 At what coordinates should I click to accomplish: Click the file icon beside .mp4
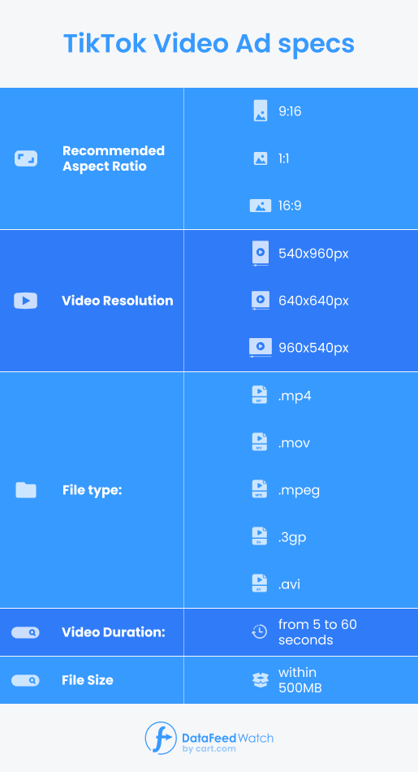[x=260, y=395]
